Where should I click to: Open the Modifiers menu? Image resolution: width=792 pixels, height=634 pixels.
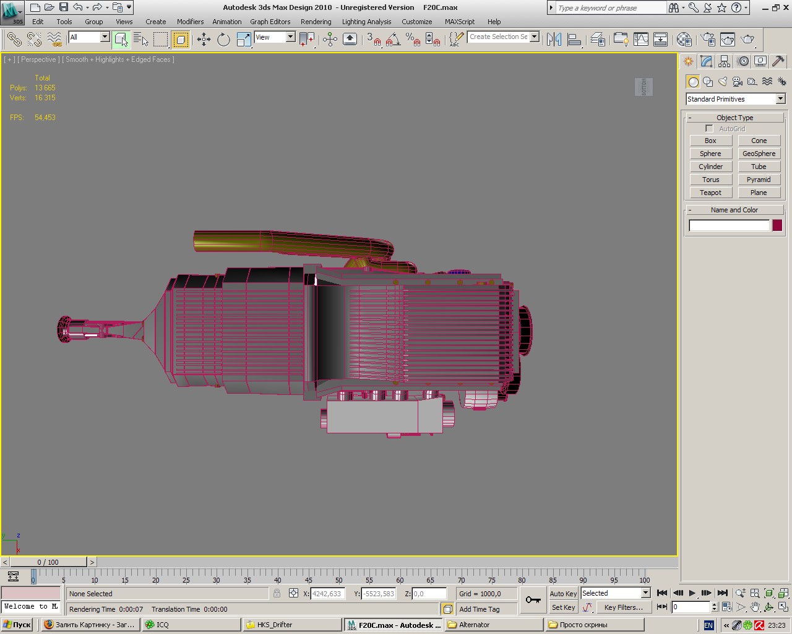pyautogui.click(x=190, y=22)
